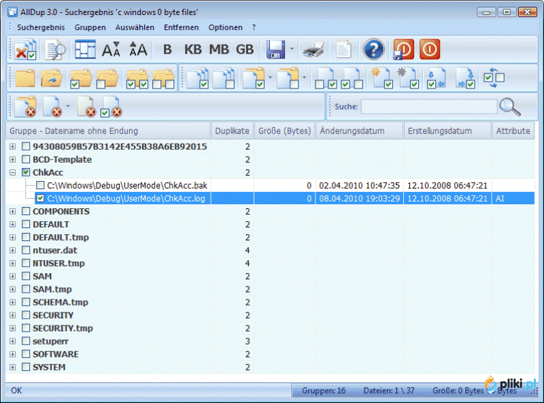
Task: Click Gruppen: 16 in status bar
Action: (x=324, y=391)
